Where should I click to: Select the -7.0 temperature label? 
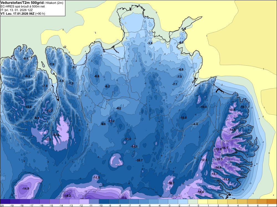tap(179, 77)
